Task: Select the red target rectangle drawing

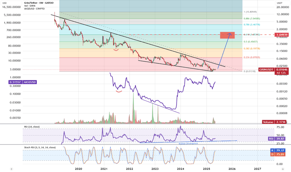Action: [x=227, y=35]
